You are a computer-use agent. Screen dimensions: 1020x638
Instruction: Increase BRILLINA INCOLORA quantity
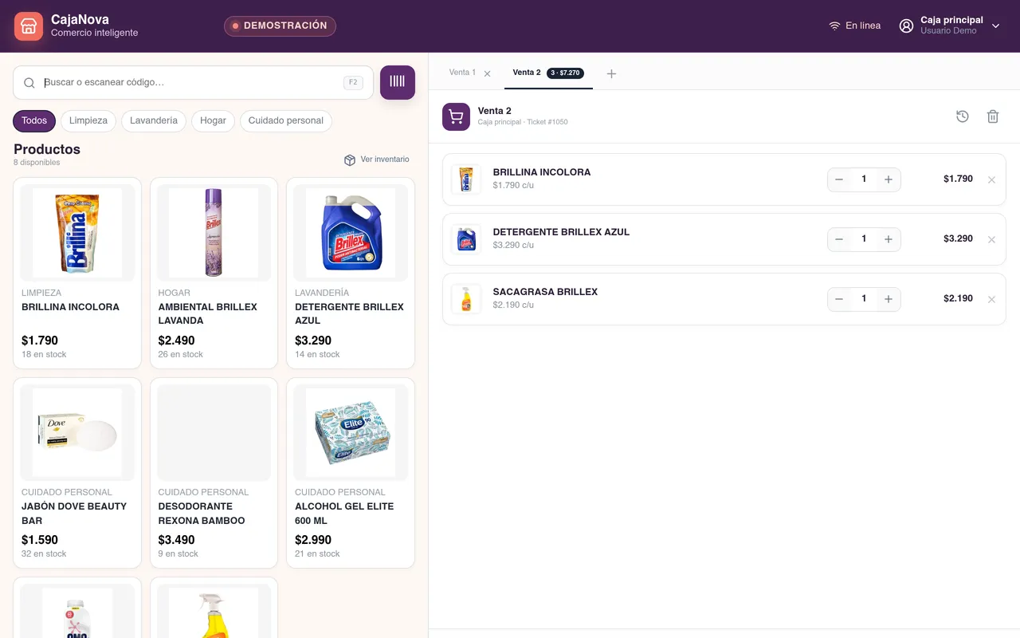click(889, 179)
